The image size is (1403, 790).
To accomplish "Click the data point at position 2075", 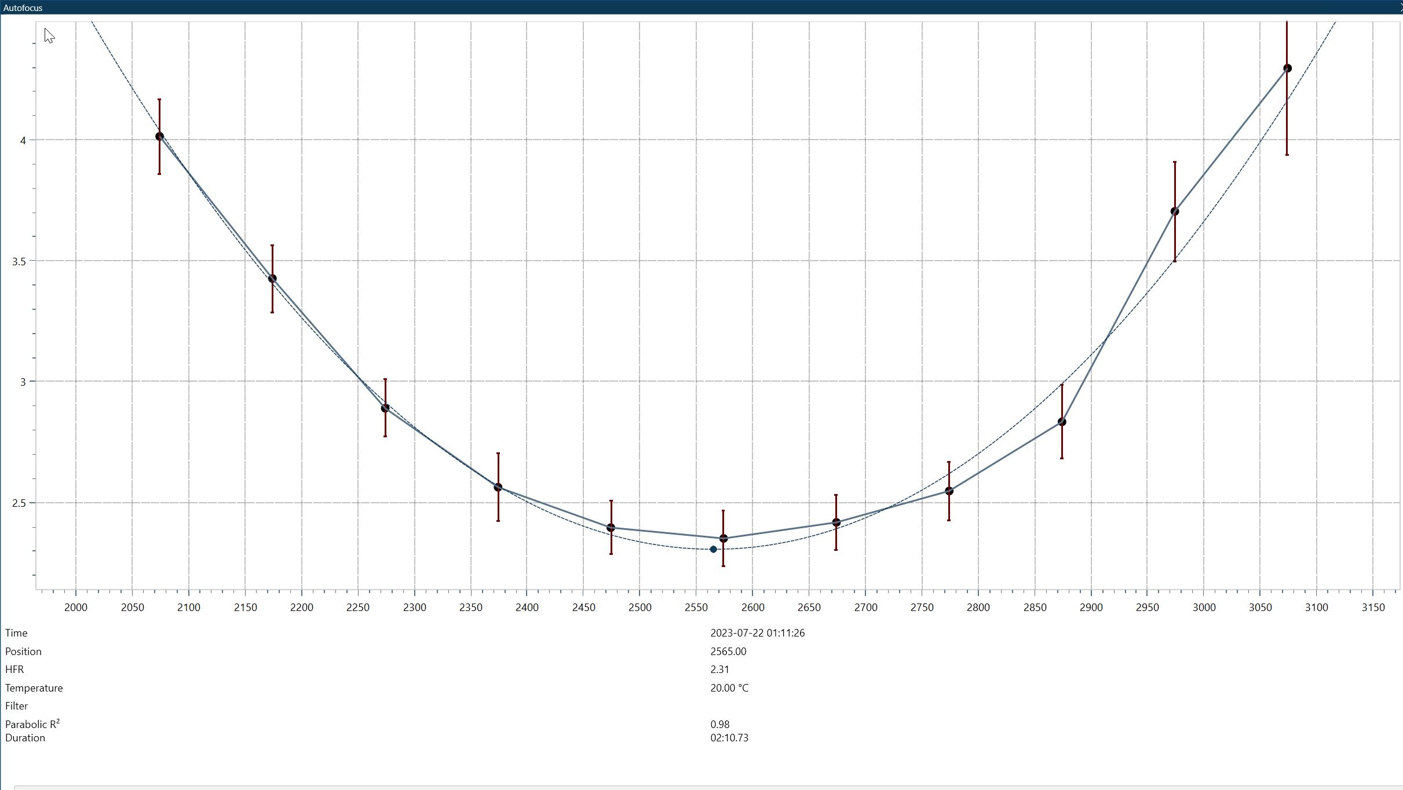I will [x=159, y=137].
